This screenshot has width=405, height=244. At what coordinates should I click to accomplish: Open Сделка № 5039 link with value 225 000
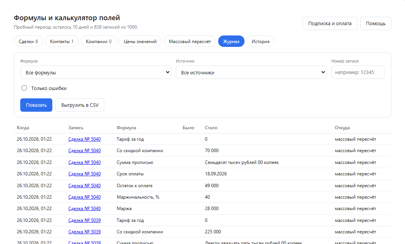[x=84, y=232]
